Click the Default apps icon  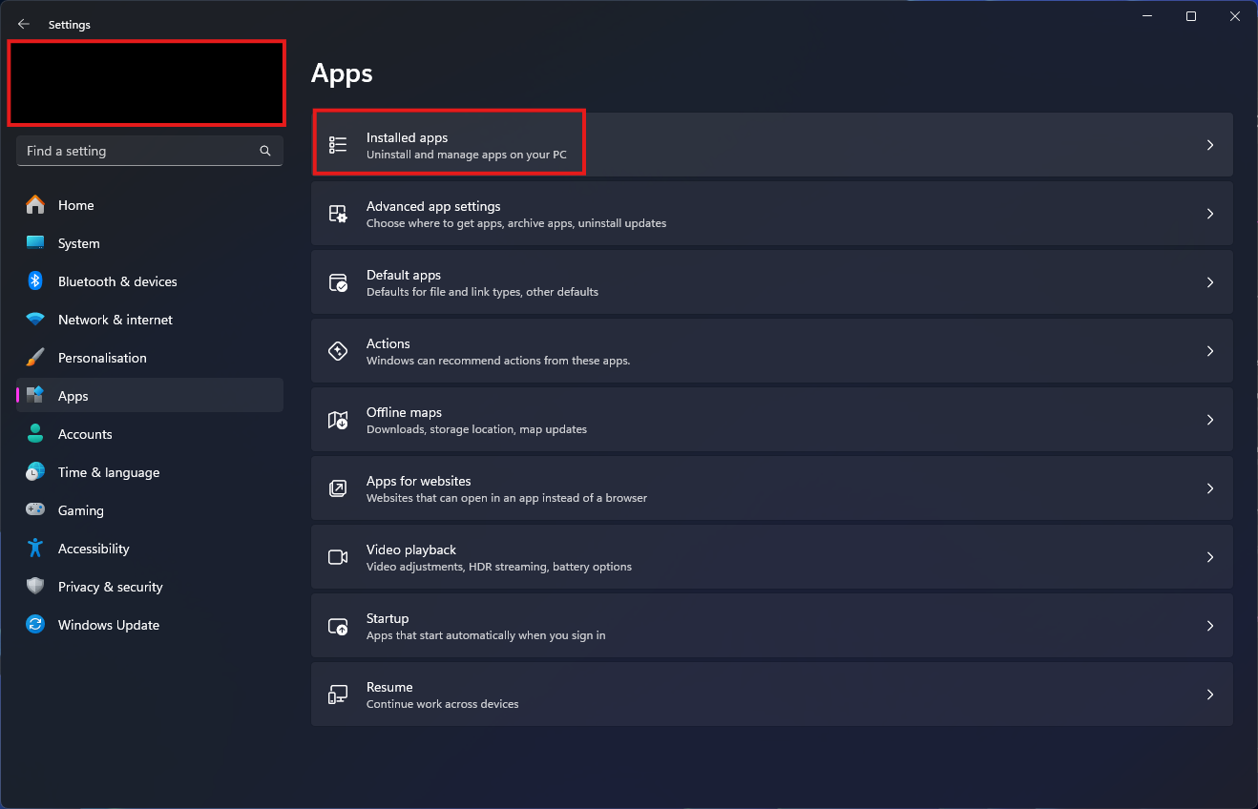pyautogui.click(x=338, y=282)
